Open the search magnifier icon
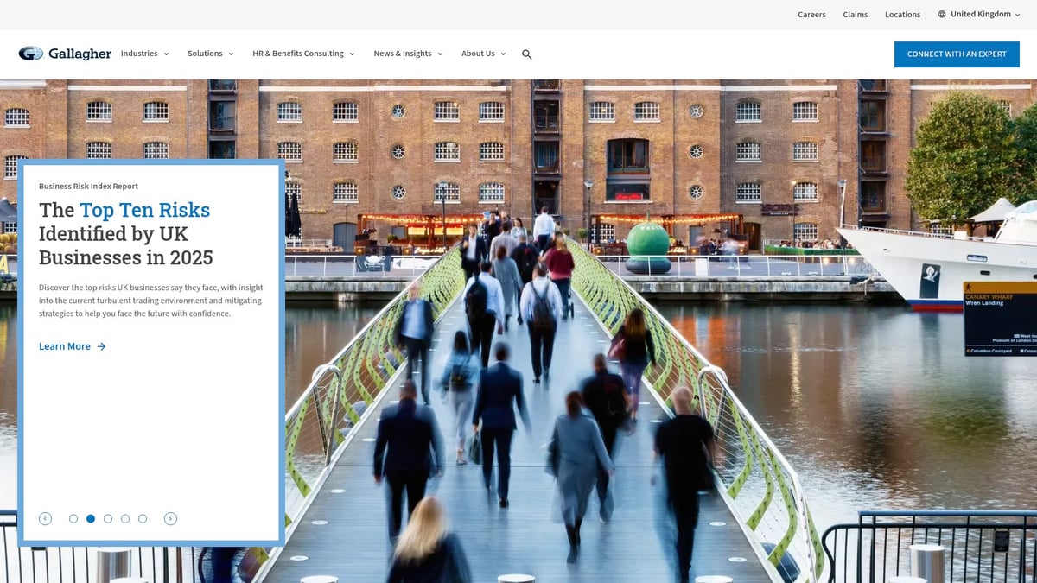Image resolution: width=1037 pixels, height=583 pixels. 526,54
